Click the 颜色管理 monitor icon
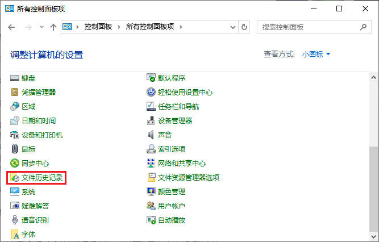The height and width of the screenshot is (242, 379). tap(151, 192)
